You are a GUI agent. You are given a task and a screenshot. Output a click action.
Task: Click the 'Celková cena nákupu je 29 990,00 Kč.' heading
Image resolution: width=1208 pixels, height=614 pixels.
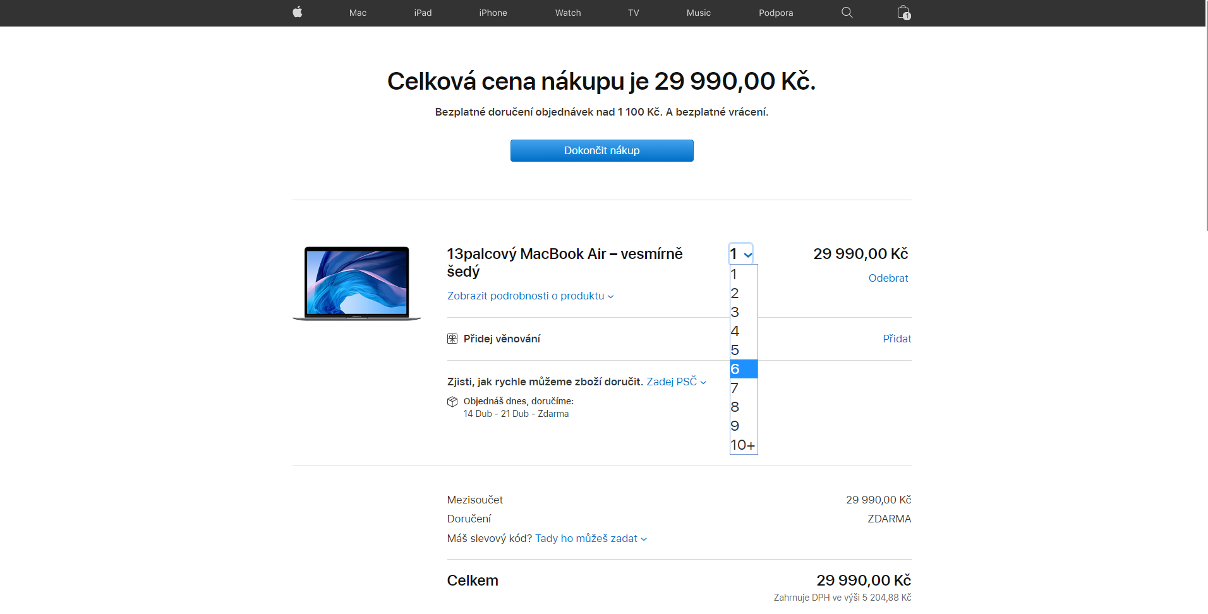click(x=601, y=81)
